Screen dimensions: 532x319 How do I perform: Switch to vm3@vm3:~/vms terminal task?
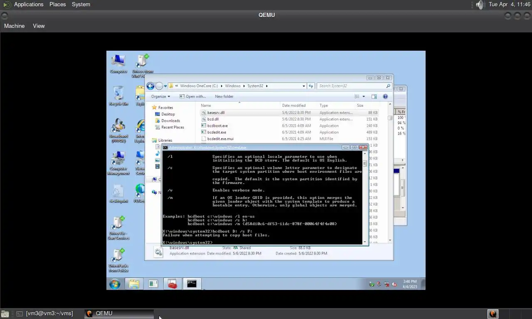coord(45,314)
